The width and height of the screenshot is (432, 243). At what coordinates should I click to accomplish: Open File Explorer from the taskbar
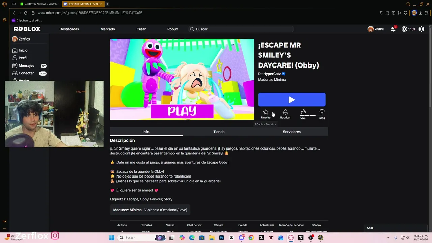[x=212, y=238]
